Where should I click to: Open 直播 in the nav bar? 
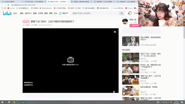coord(35,13)
